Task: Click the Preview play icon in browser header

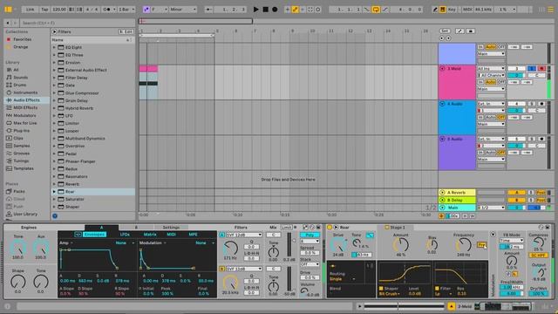Action: coord(54,31)
